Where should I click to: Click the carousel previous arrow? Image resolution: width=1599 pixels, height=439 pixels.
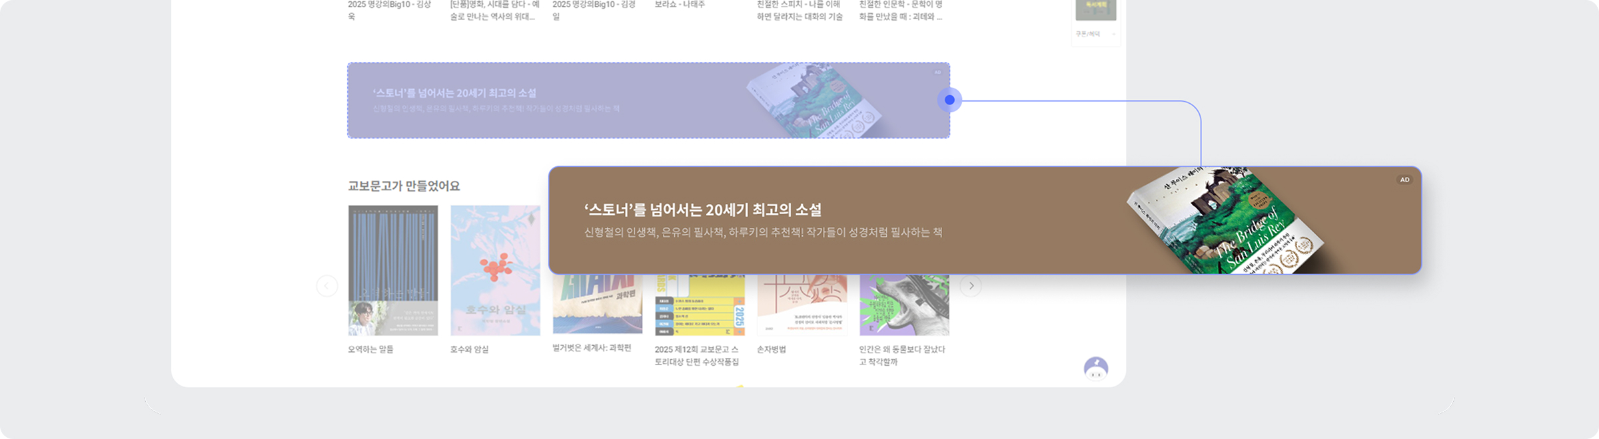pyautogui.click(x=326, y=286)
